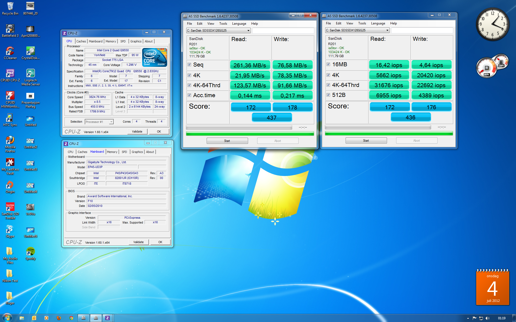Open Graphics tab in bottom CPU-Z window

137,152
